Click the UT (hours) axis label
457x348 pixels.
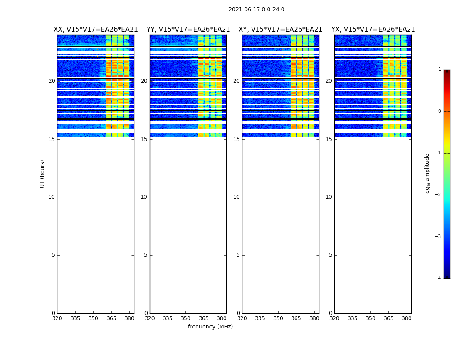(42, 174)
